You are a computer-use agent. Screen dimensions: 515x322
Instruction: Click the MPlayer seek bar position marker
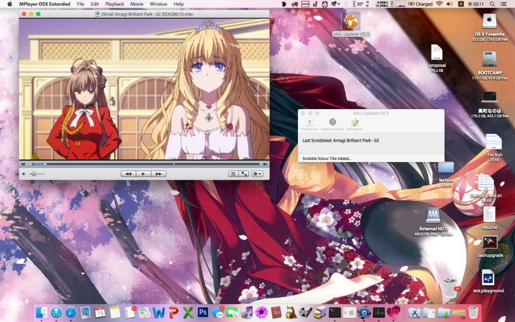point(174,164)
